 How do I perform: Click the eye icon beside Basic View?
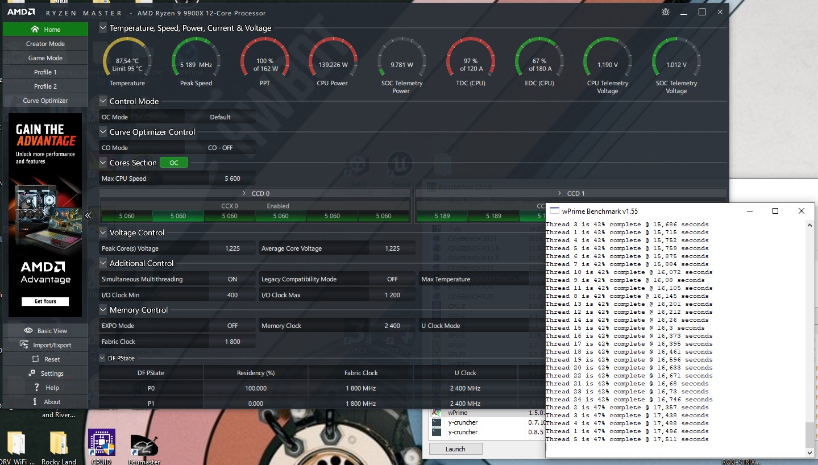point(28,330)
